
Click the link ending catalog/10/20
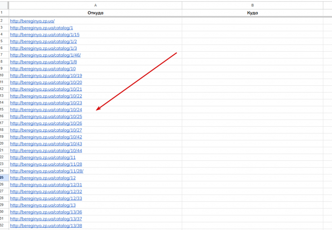(46, 82)
